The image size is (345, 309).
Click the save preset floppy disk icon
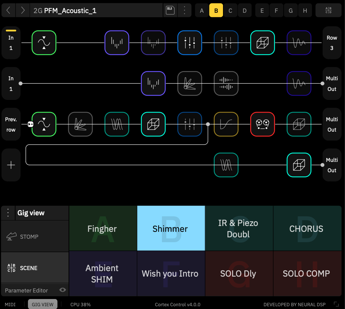pos(170,10)
